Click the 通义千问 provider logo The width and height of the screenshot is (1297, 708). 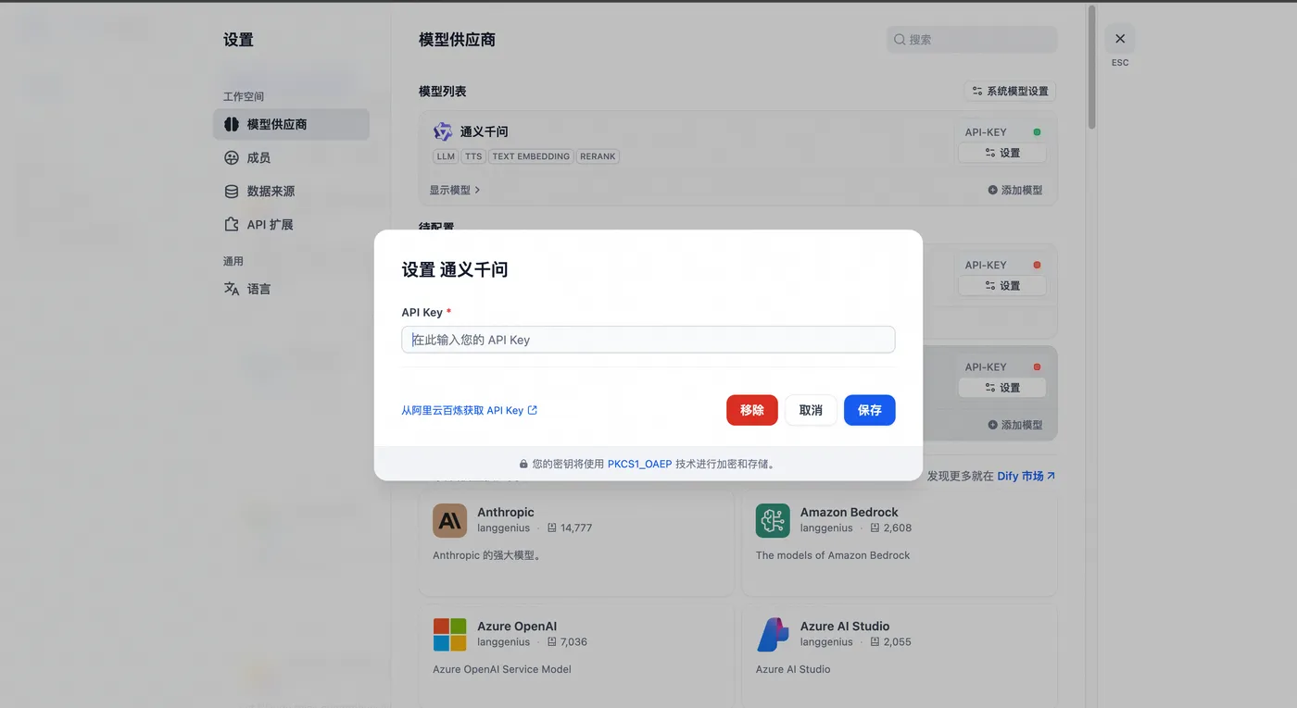tap(443, 131)
